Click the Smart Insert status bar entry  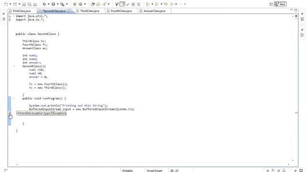(154, 171)
